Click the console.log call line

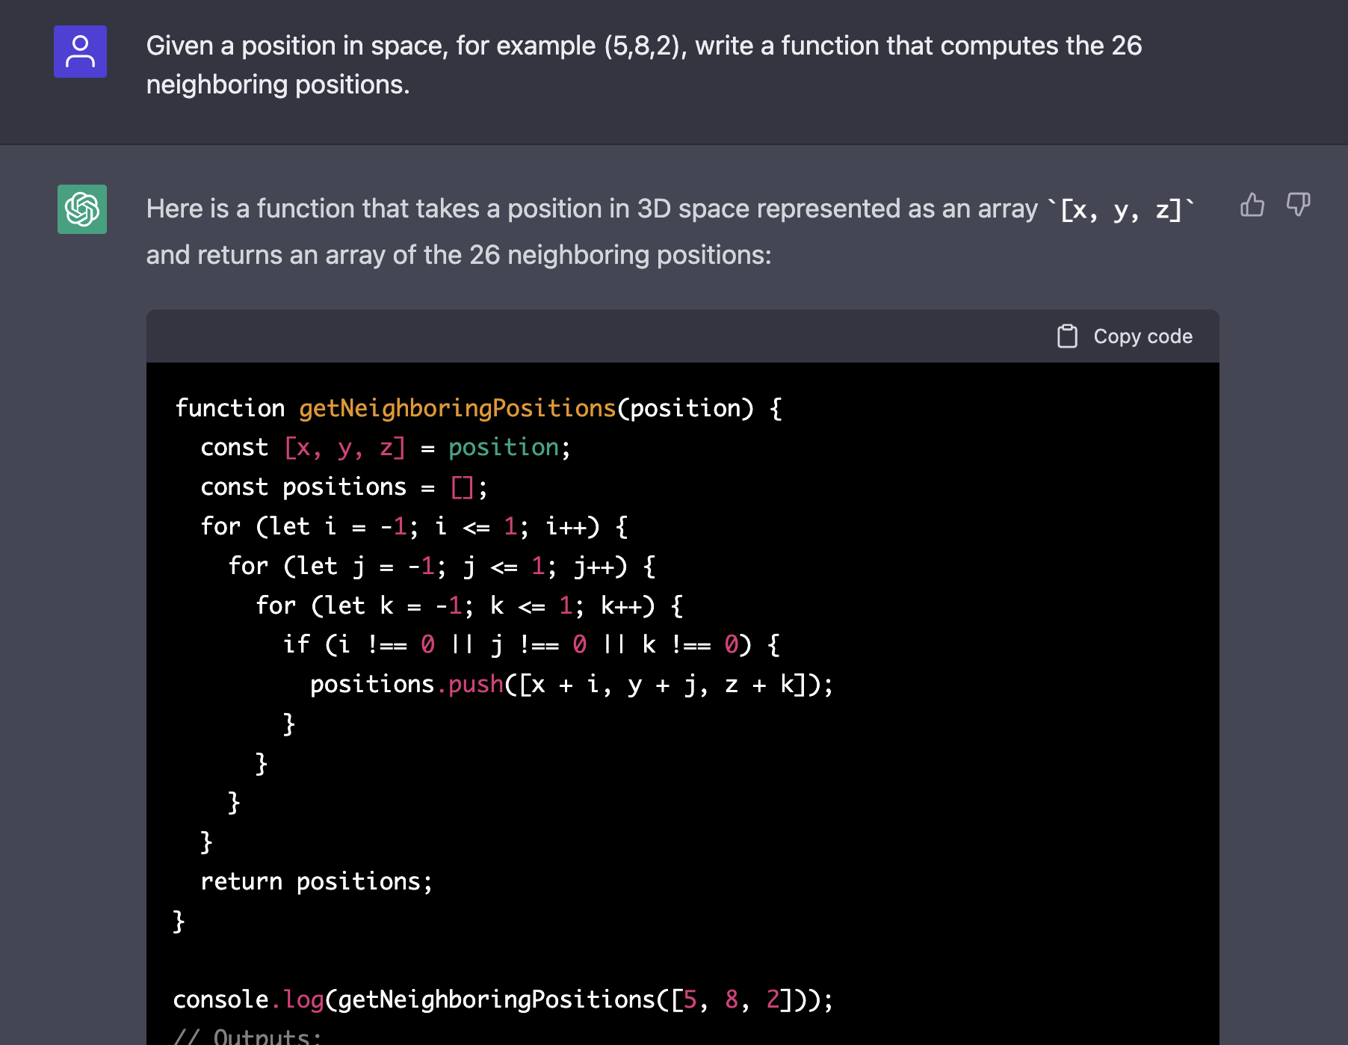502,1000
